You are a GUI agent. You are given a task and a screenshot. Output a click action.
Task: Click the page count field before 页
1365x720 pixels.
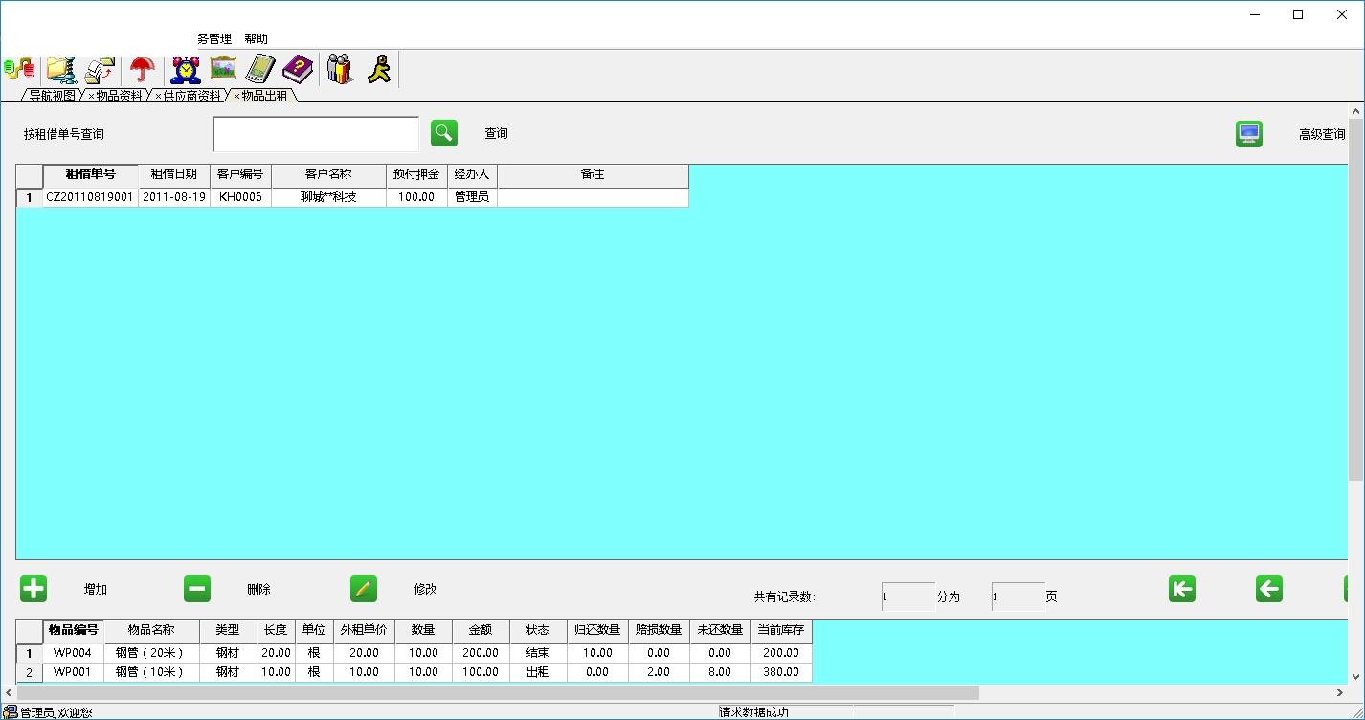click(x=1018, y=596)
